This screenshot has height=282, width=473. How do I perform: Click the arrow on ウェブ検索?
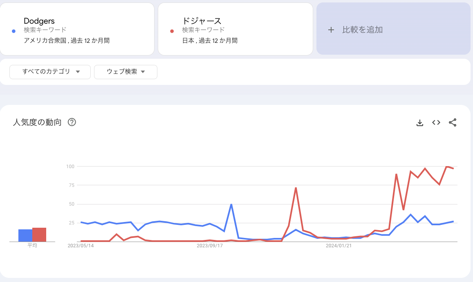pos(143,72)
